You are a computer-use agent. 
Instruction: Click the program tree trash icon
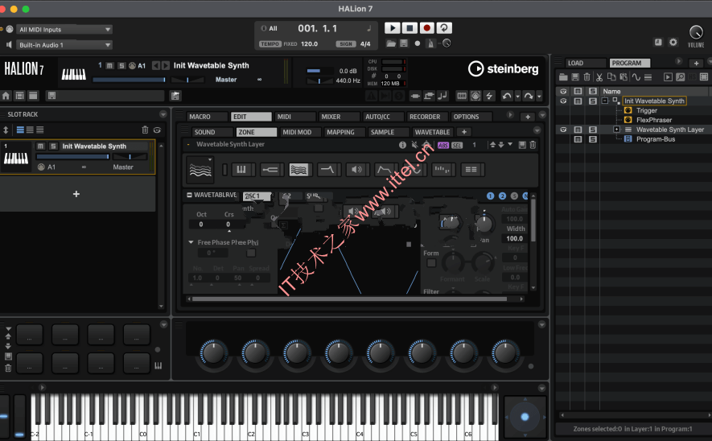pos(586,77)
